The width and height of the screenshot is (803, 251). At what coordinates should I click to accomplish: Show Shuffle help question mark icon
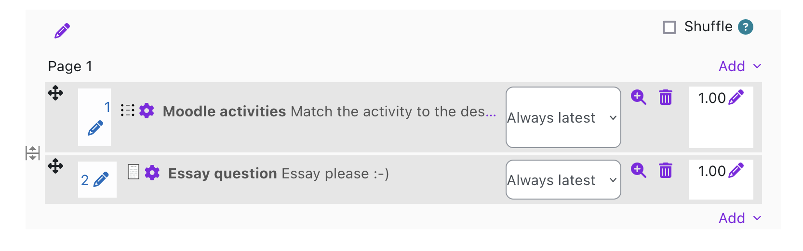coord(746,27)
